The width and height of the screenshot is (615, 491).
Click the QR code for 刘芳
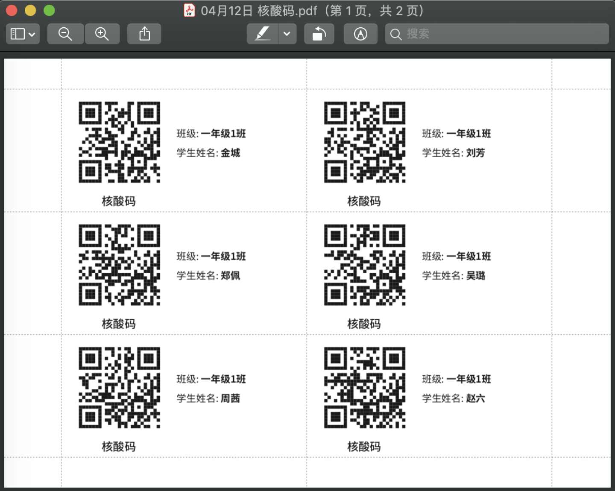(x=365, y=142)
